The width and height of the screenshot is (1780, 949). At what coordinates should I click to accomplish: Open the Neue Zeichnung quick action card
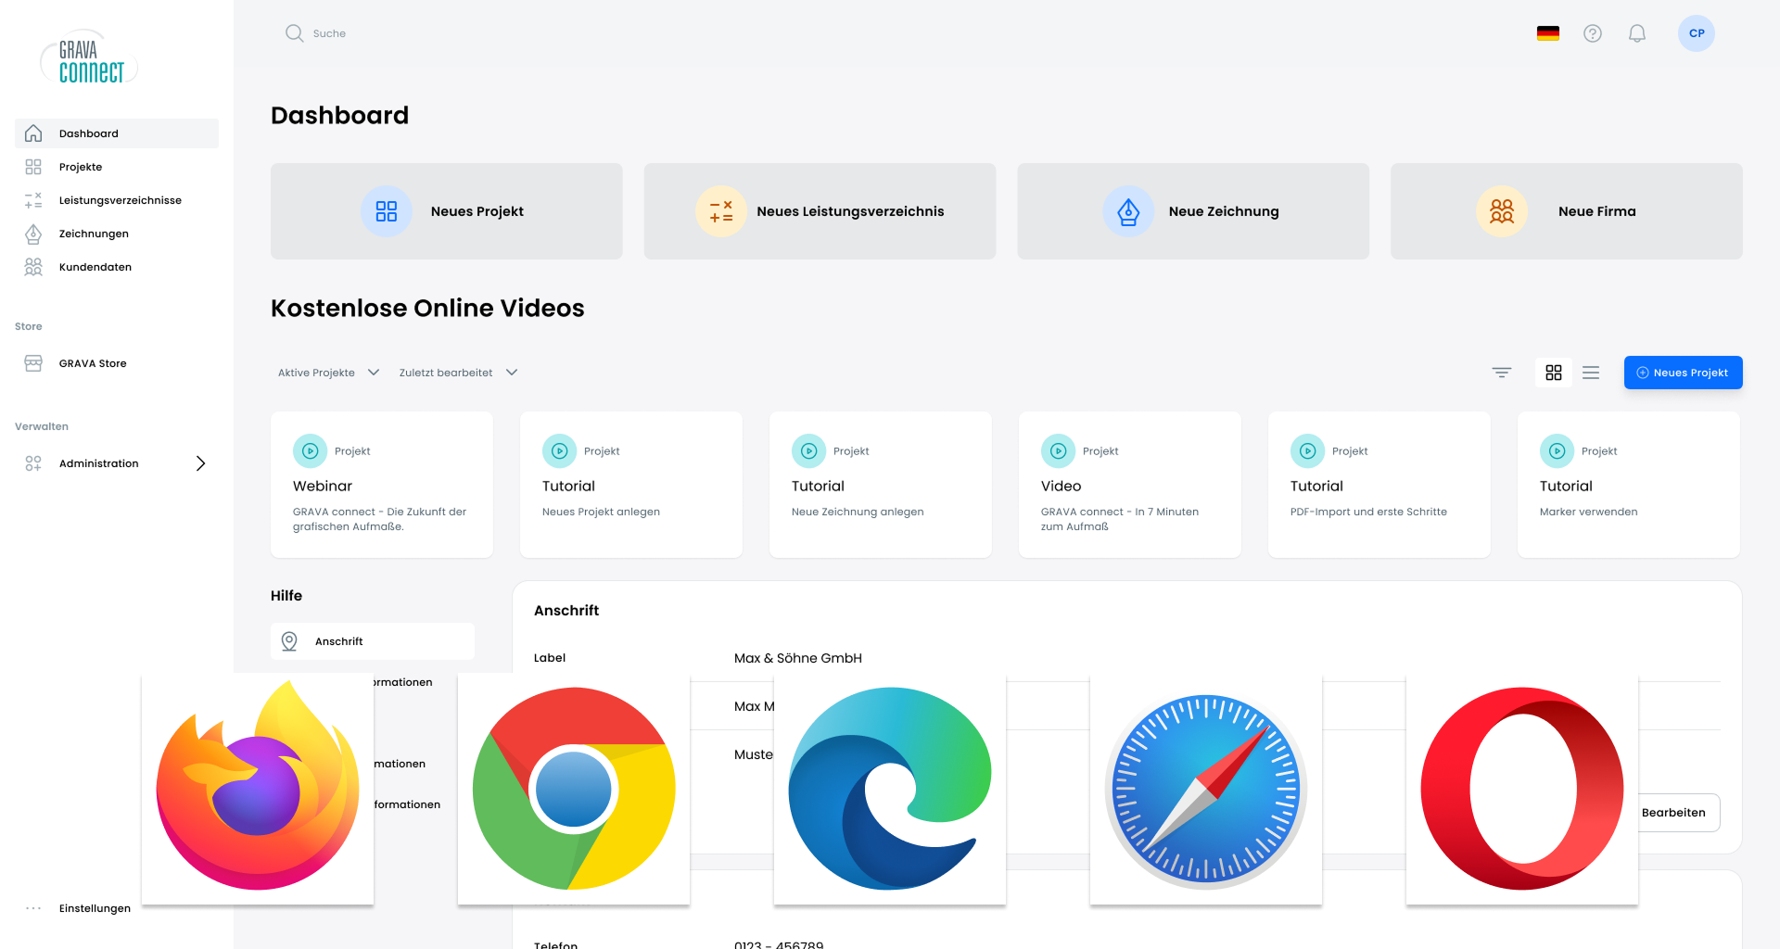[1193, 211]
